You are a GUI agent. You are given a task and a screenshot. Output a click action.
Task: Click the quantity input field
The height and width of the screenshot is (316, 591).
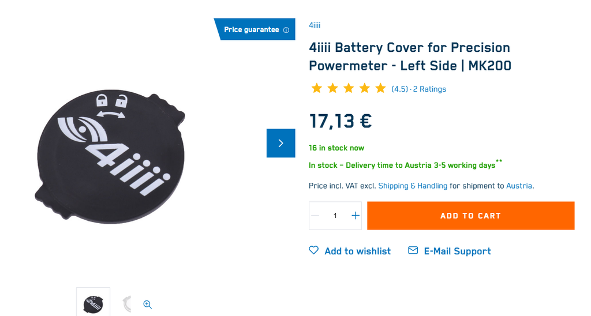[335, 216]
